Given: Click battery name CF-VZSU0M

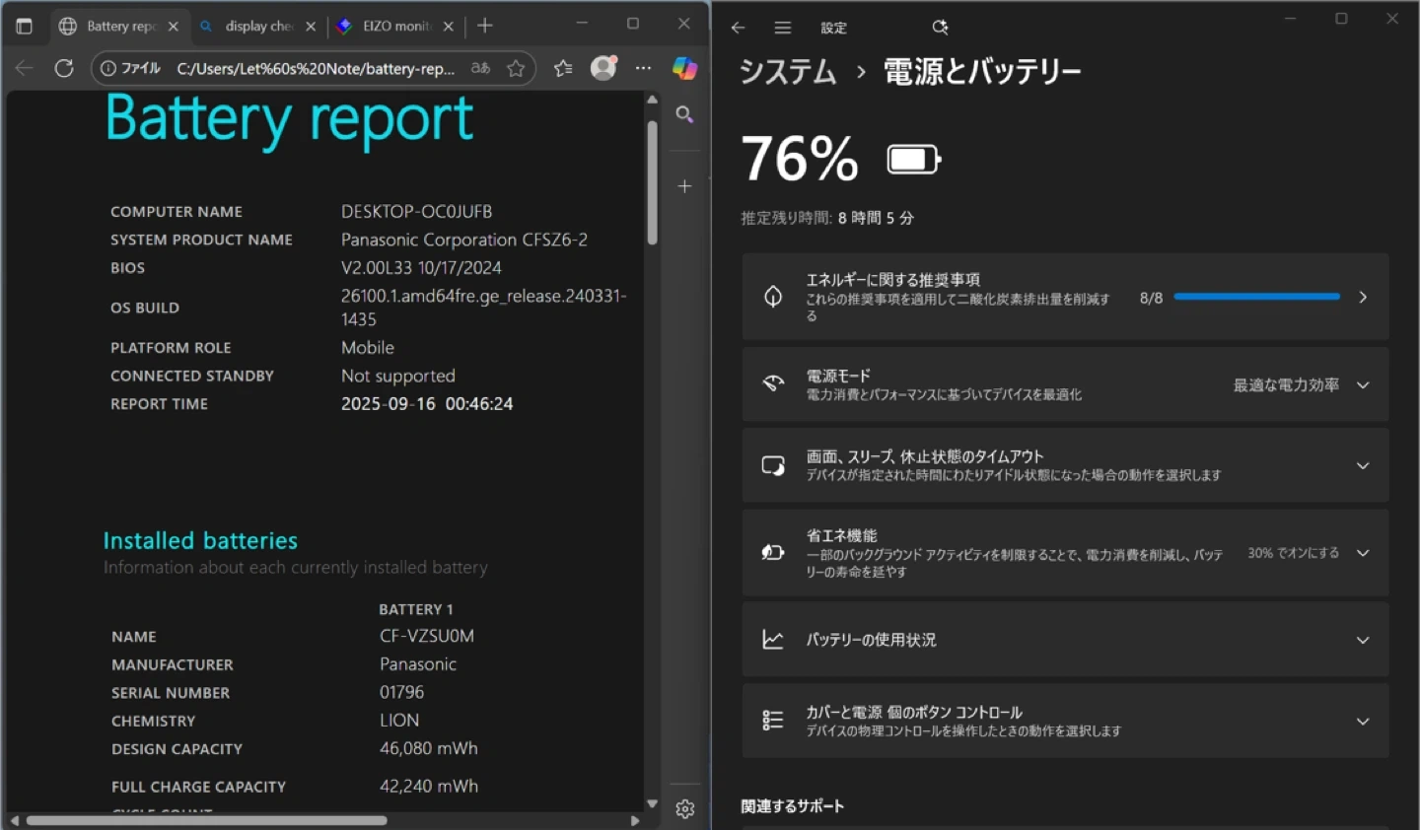Looking at the screenshot, I should [x=427, y=636].
